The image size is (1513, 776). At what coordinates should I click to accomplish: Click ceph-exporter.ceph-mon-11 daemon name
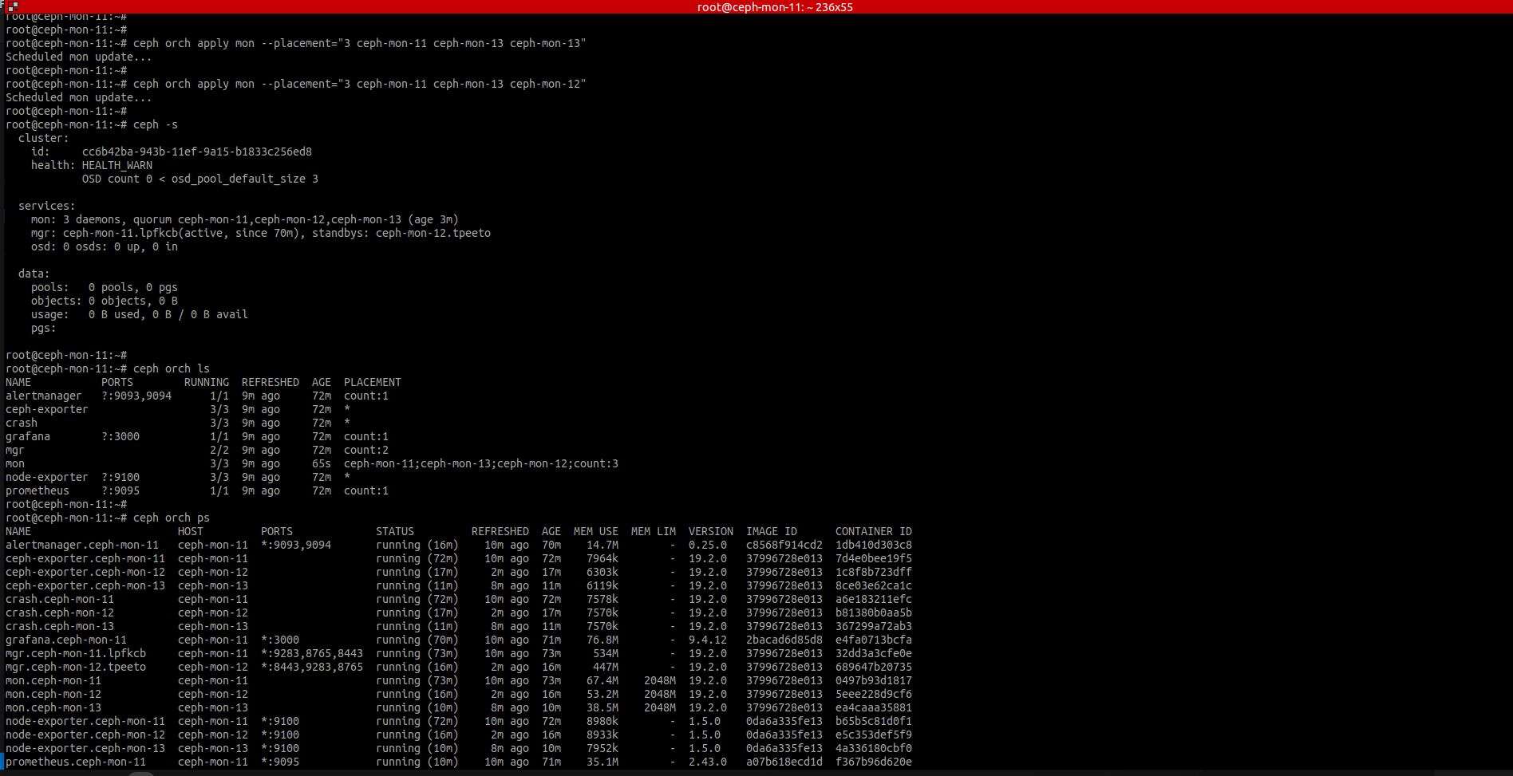(85, 558)
